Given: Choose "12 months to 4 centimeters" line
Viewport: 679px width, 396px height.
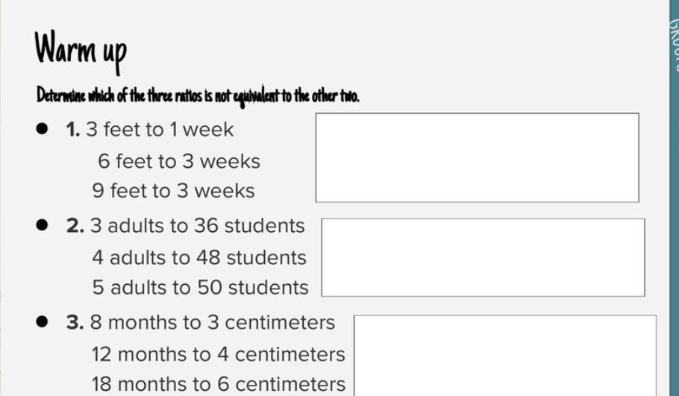Looking at the screenshot, I should [218, 354].
